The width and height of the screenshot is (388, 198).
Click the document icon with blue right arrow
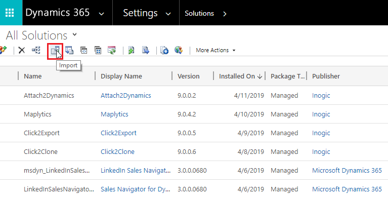146,50
